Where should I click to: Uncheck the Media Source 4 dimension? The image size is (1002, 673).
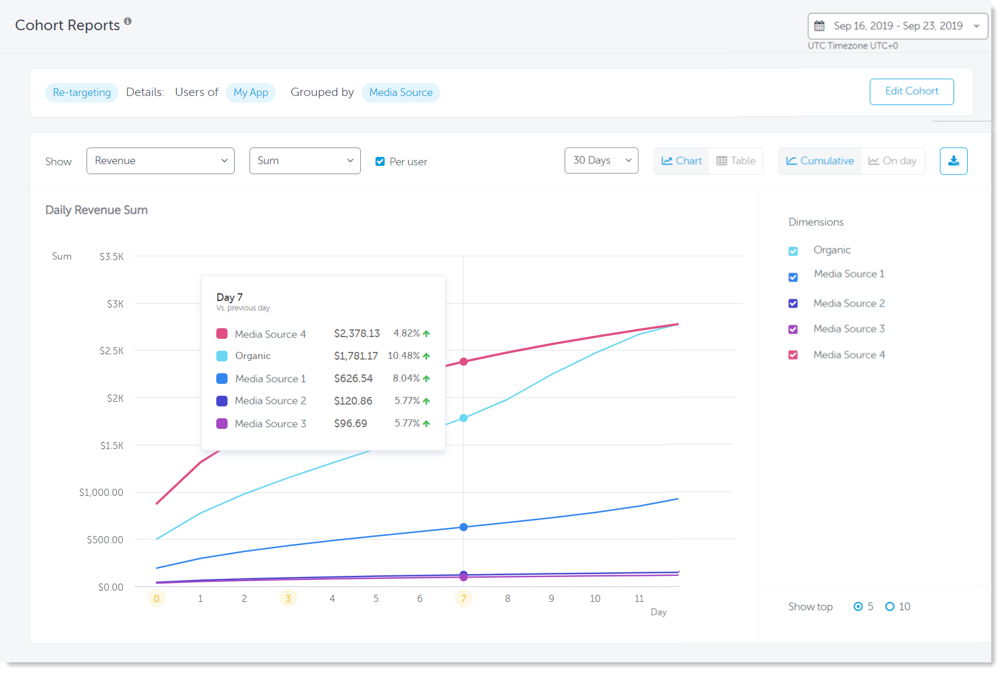point(793,355)
